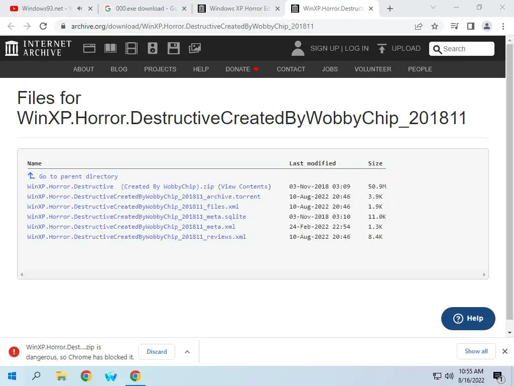Click UPLOAD link text

click(406, 48)
